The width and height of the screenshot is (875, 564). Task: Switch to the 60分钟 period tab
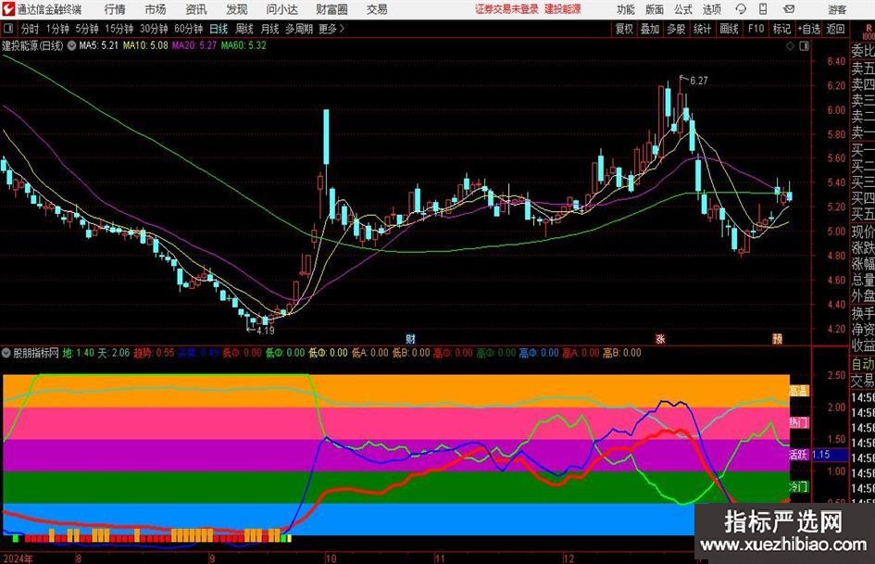point(189,29)
